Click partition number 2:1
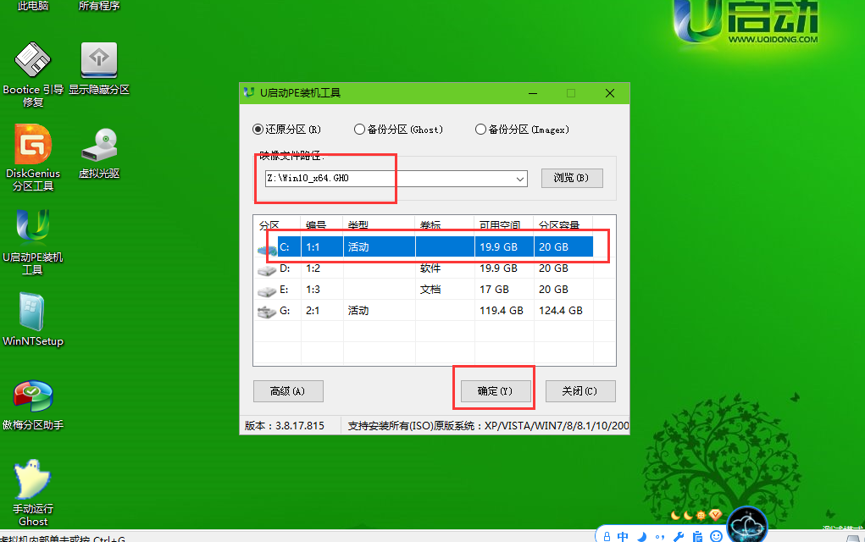The width and height of the screenshot is (865, 542). [x=313, y=311]
